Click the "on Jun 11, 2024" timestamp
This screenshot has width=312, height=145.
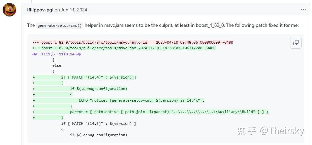coord(71,10)
